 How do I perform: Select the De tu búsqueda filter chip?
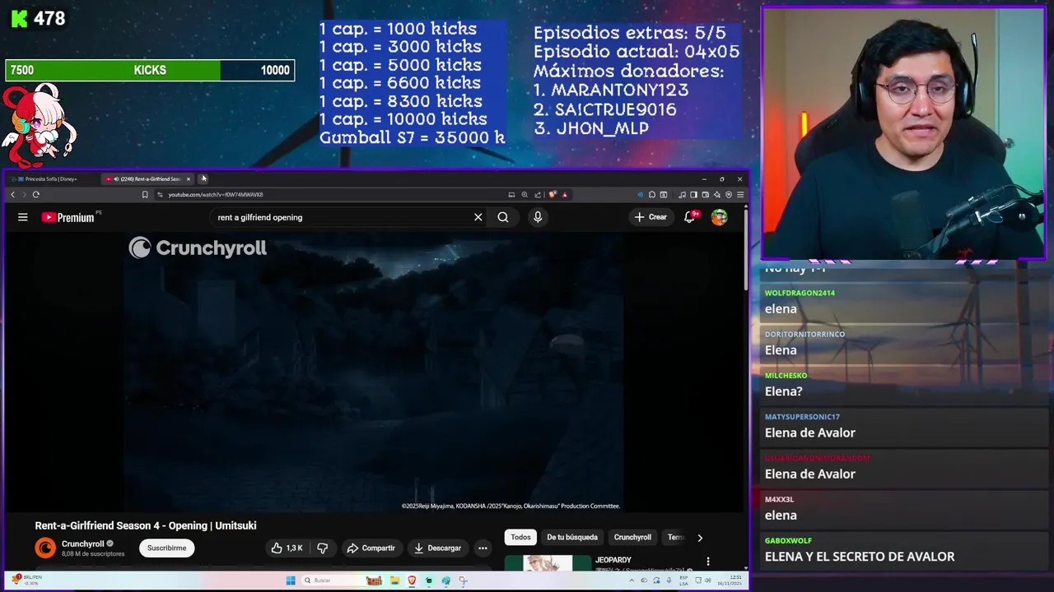tap(572, 537)
